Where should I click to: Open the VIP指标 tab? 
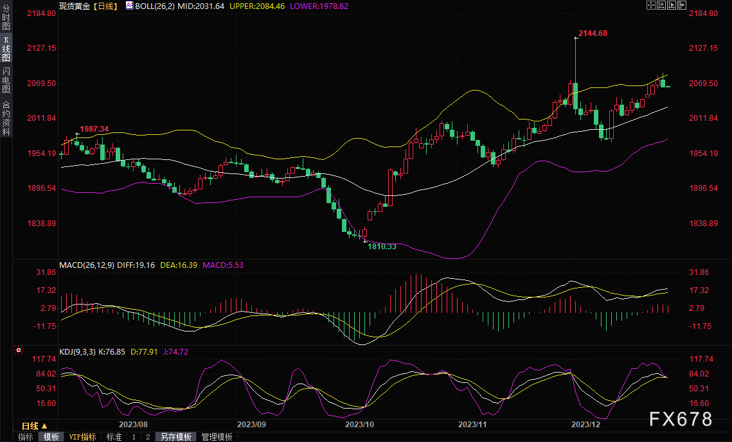(x=83, y=437)
